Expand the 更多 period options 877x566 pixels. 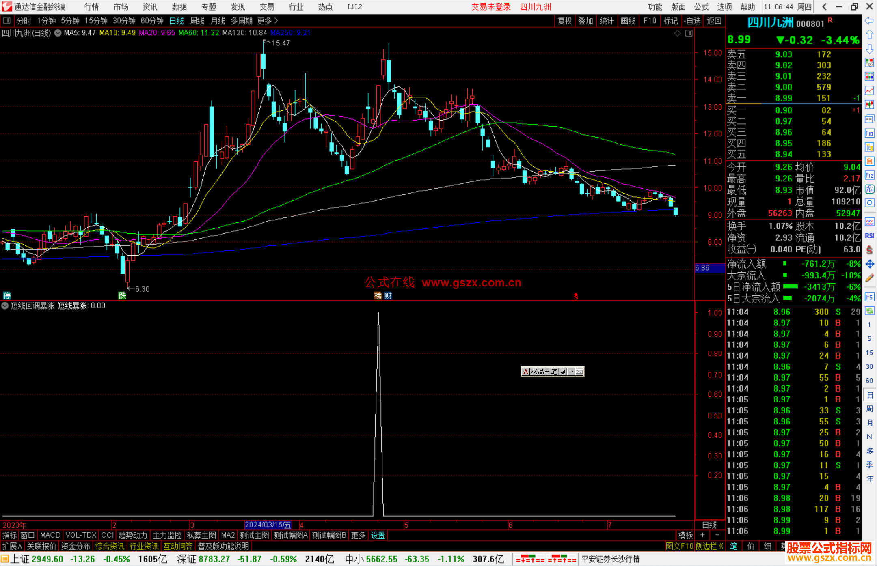point(268,21)
